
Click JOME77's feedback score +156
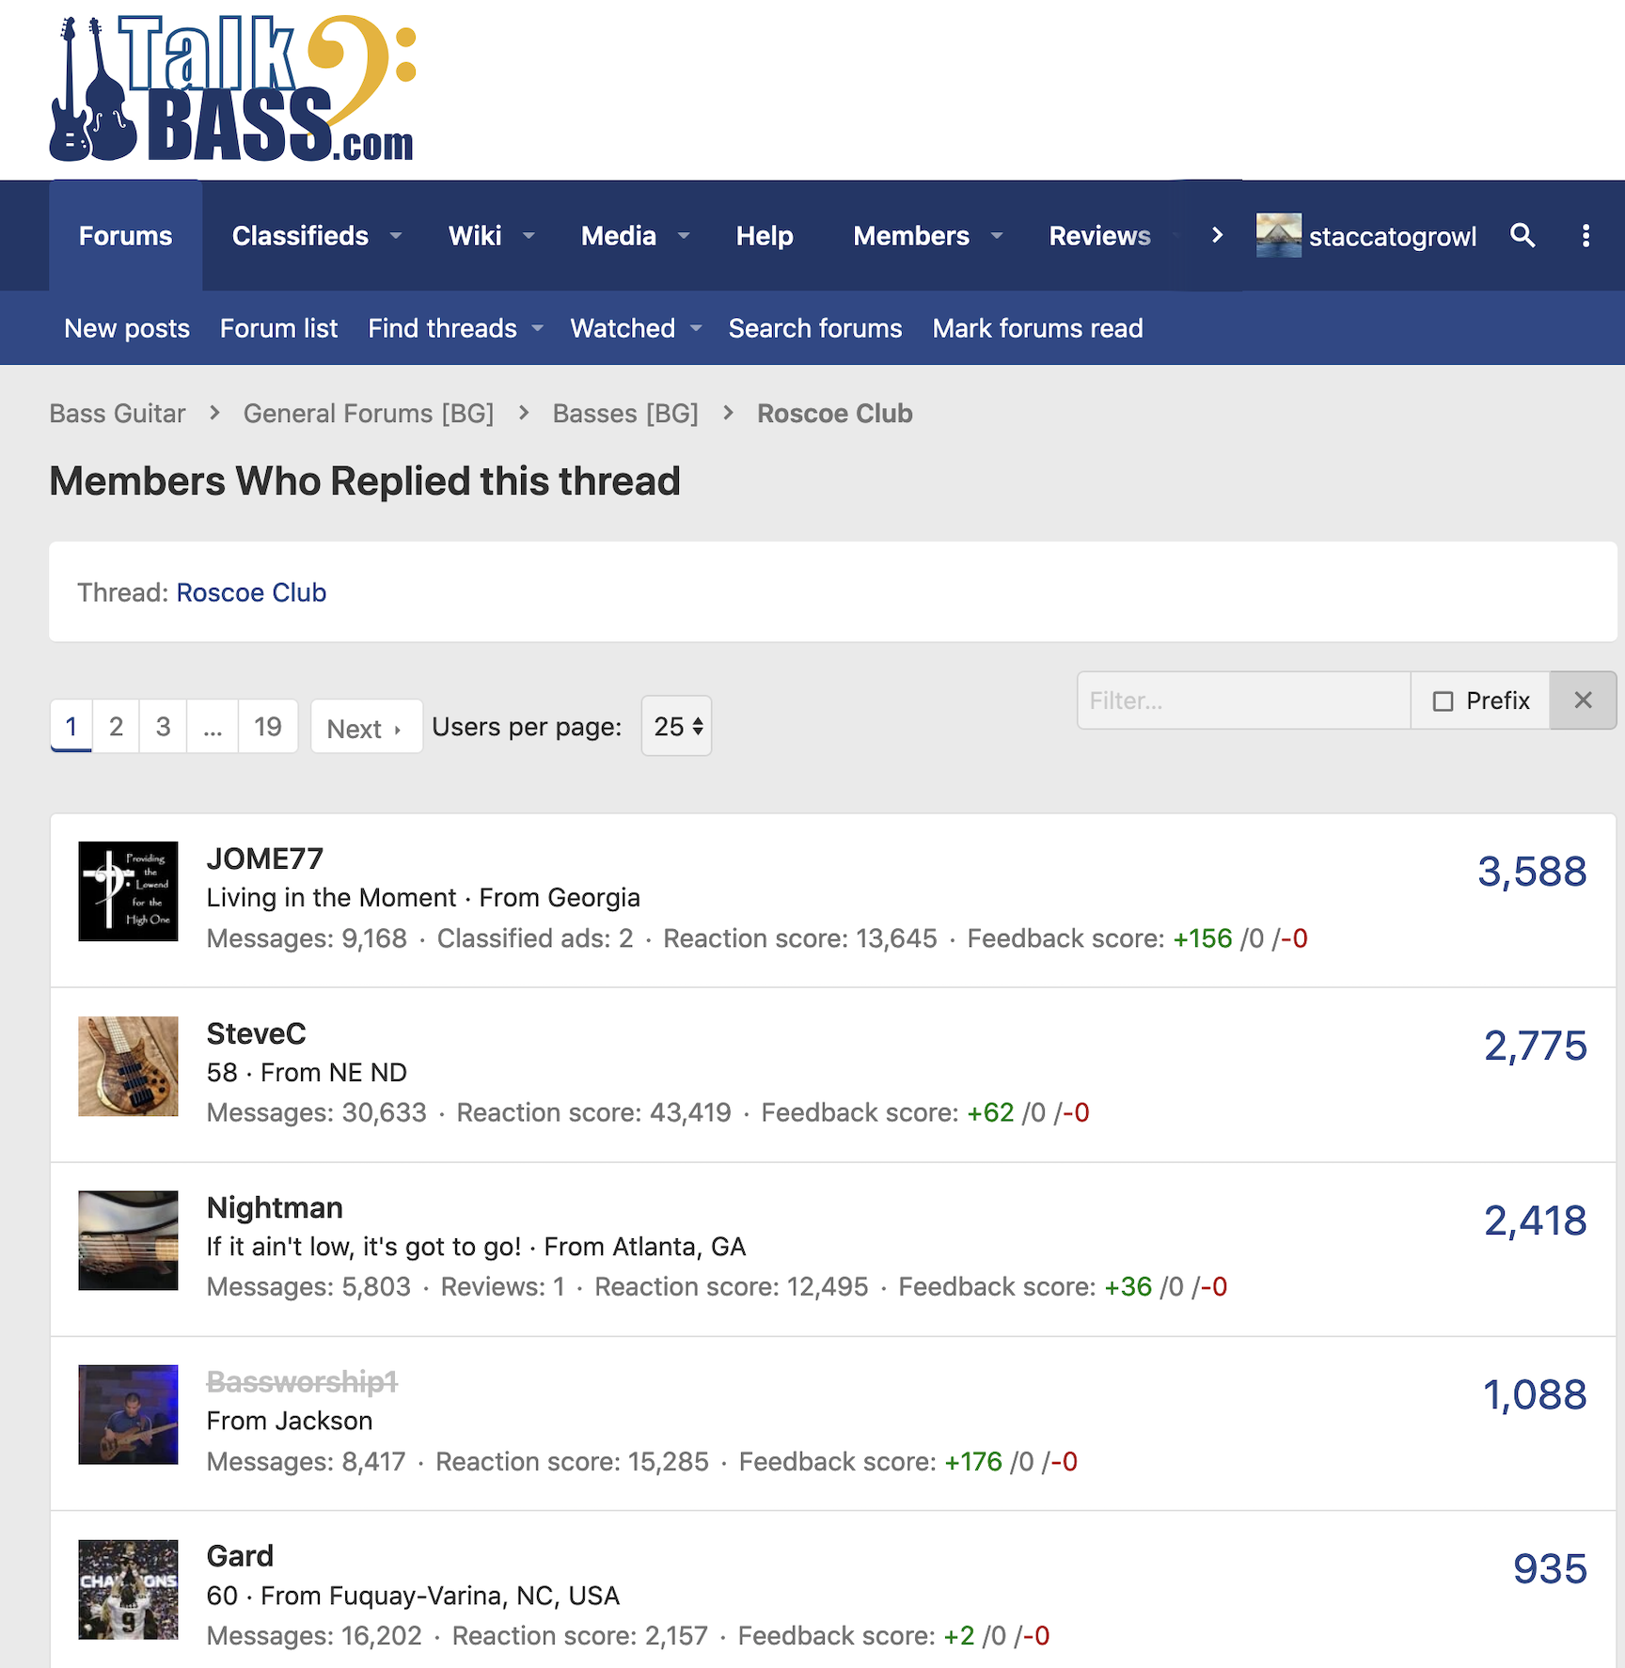[1203, 938]
